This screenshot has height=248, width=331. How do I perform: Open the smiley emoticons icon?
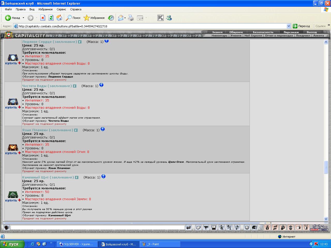click(247, 228)
